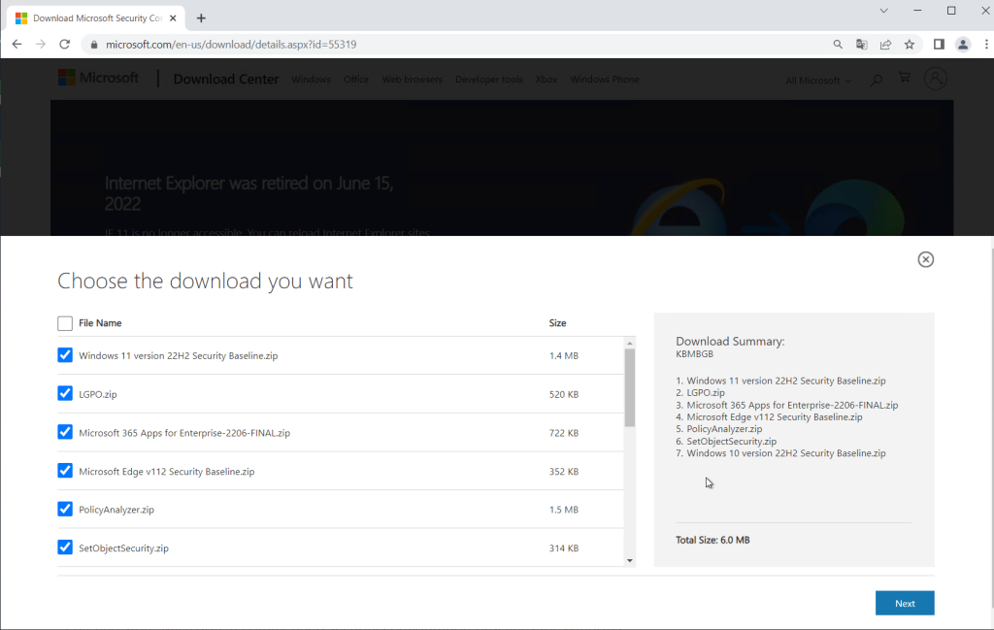
Task: Uncheck Microsoft Edge v112 Security Baseline.zip
Action: click(x=65, y=471)
